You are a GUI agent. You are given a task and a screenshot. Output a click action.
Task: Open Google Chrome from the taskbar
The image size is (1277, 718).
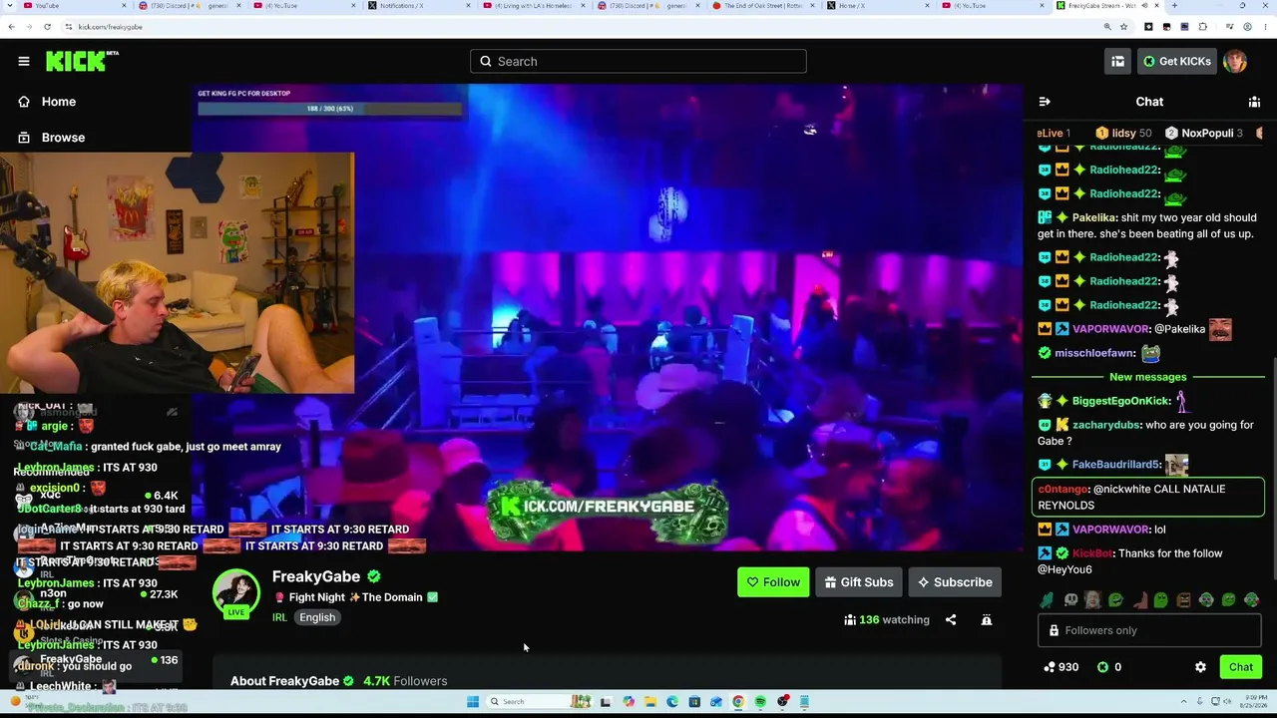738,702
